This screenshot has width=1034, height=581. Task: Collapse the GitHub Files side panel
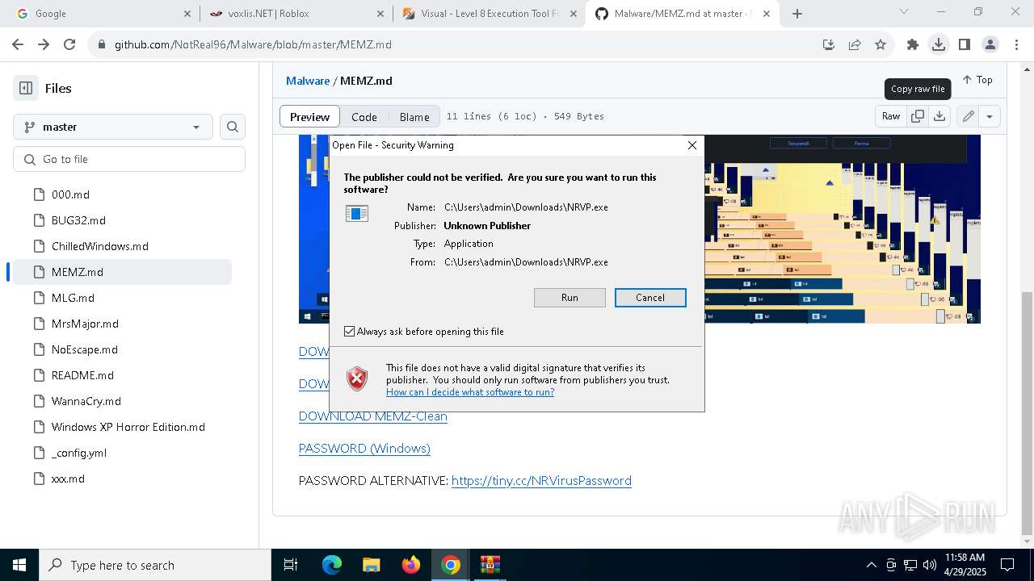coord(26,88)
